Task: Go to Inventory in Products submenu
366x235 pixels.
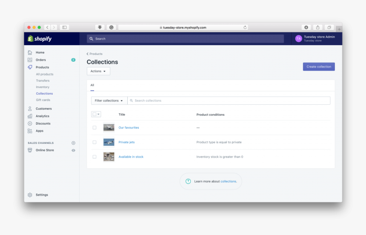Action: pyautogui.click(x=43, y=87)
